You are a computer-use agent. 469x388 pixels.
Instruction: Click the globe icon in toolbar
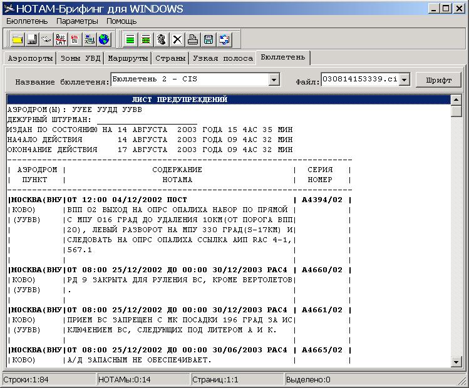104,39
